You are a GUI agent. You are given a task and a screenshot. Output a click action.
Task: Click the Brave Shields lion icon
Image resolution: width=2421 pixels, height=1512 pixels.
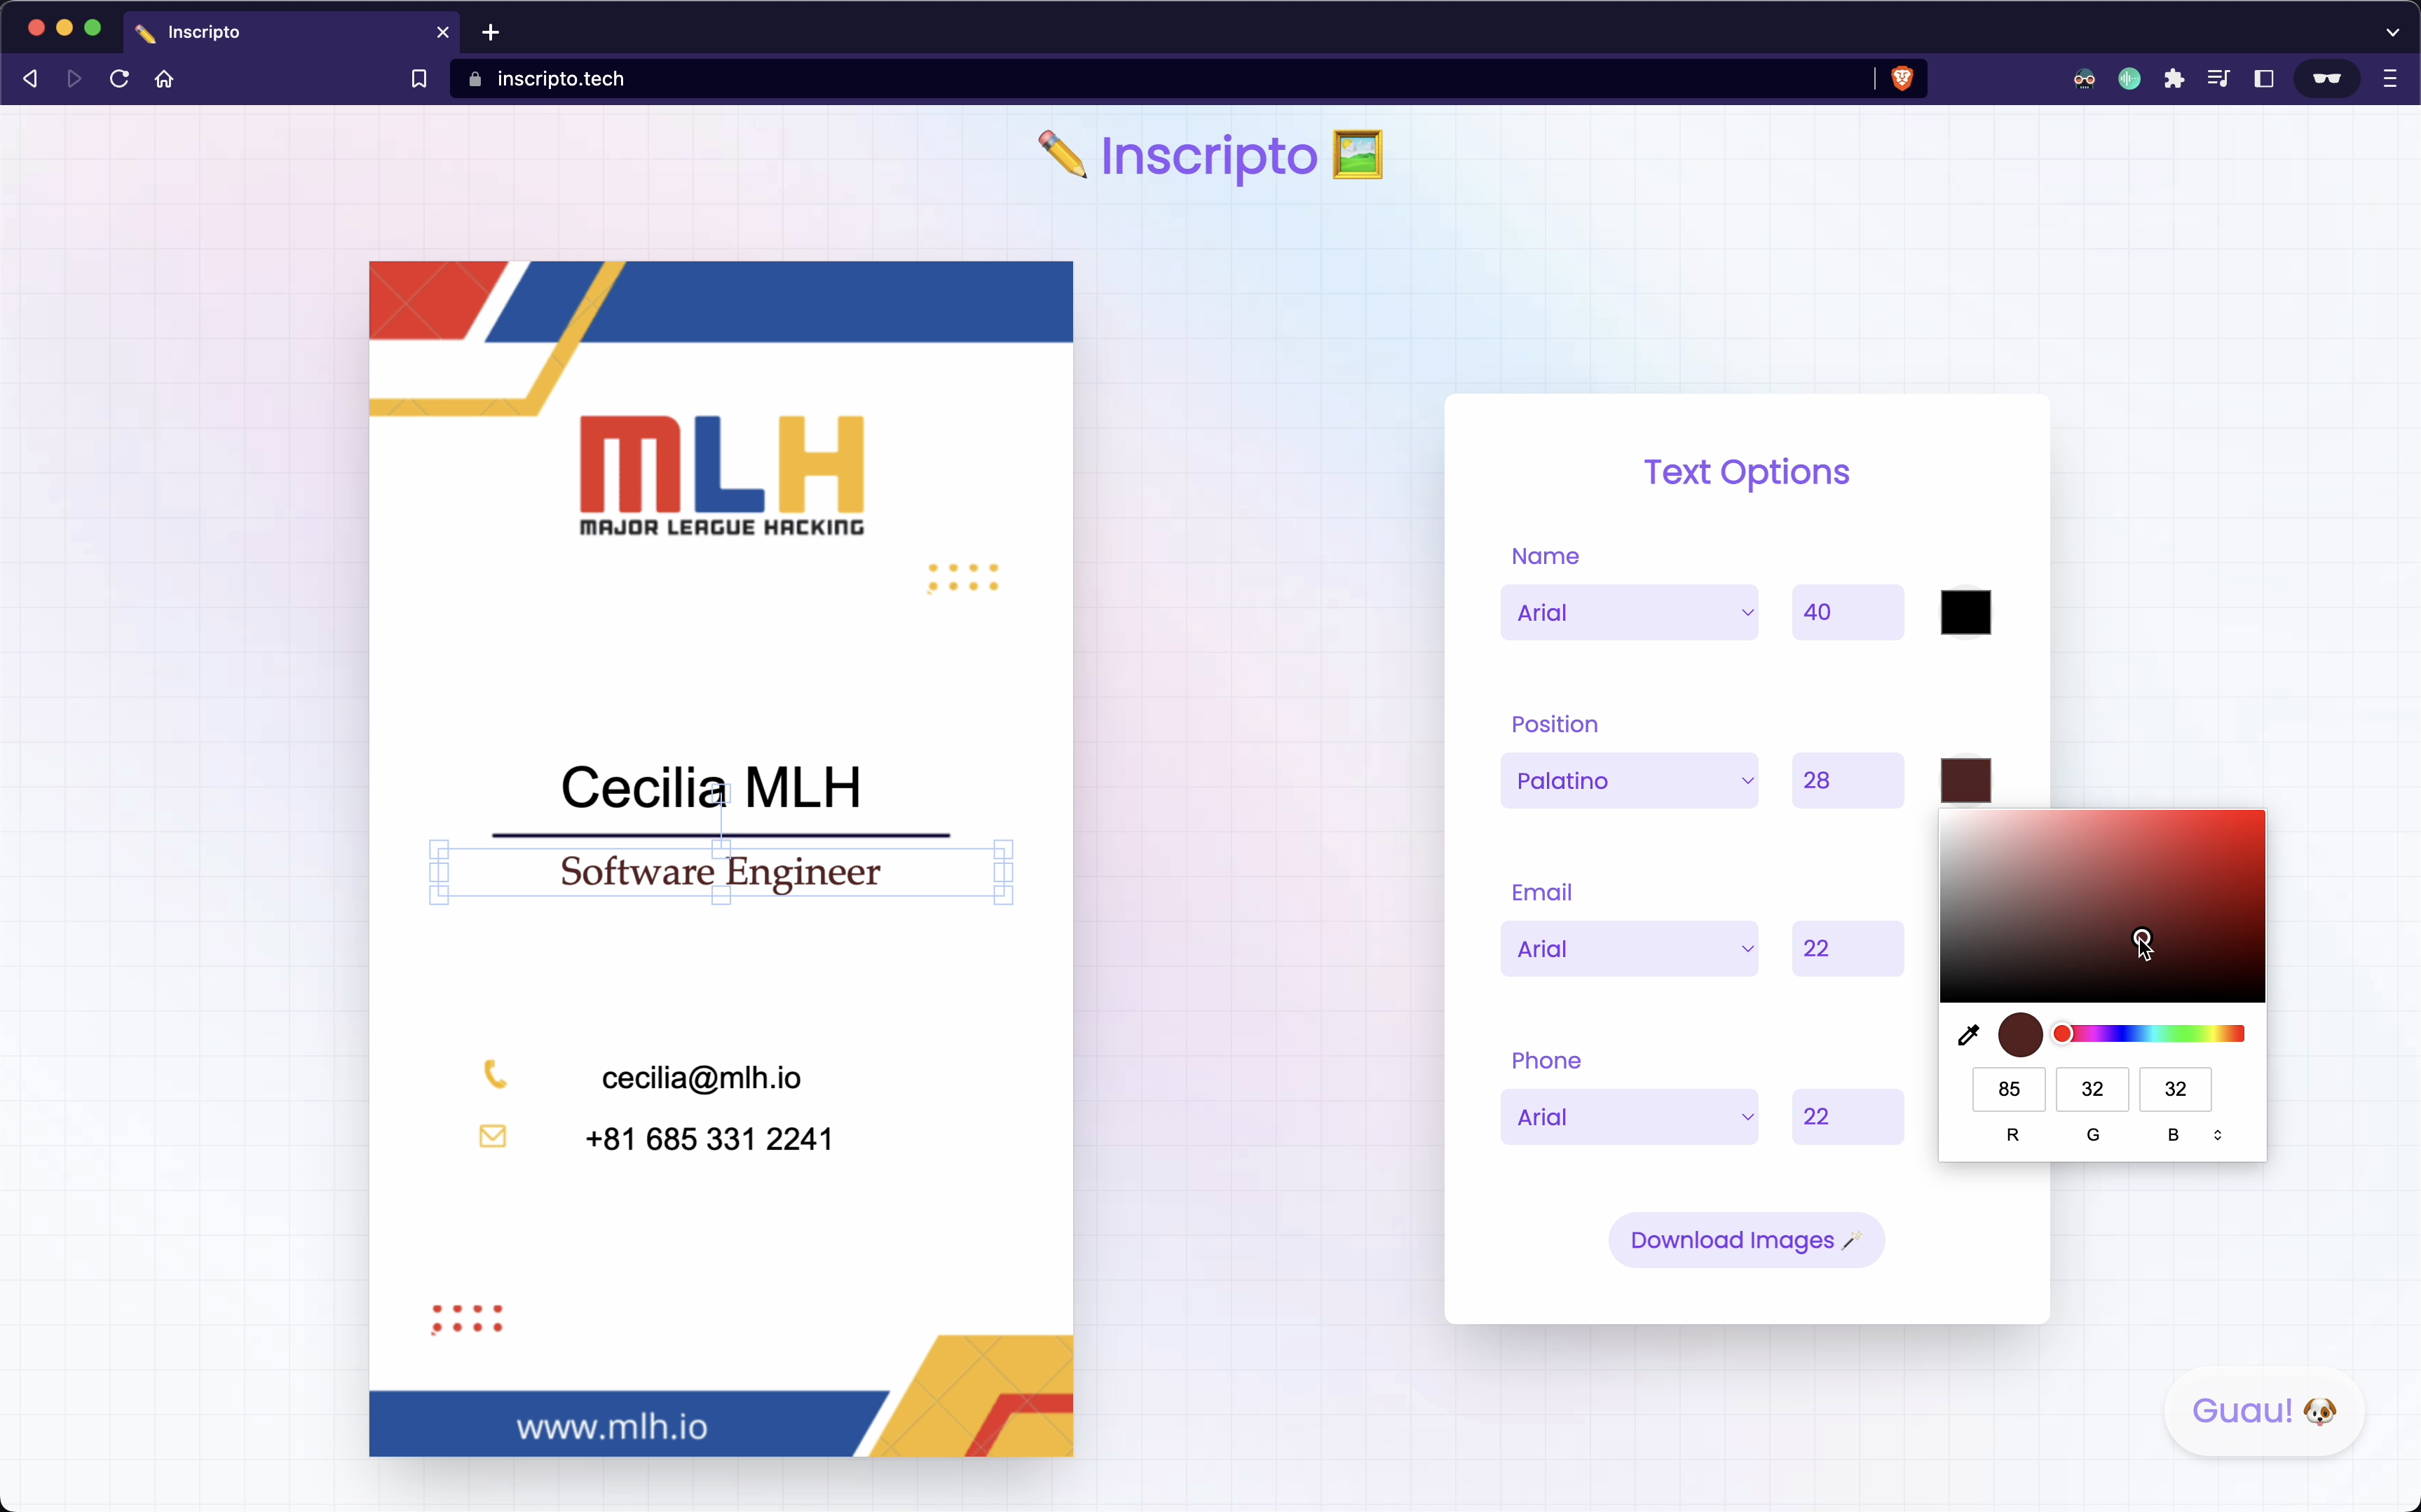(x=1902, y=78)
